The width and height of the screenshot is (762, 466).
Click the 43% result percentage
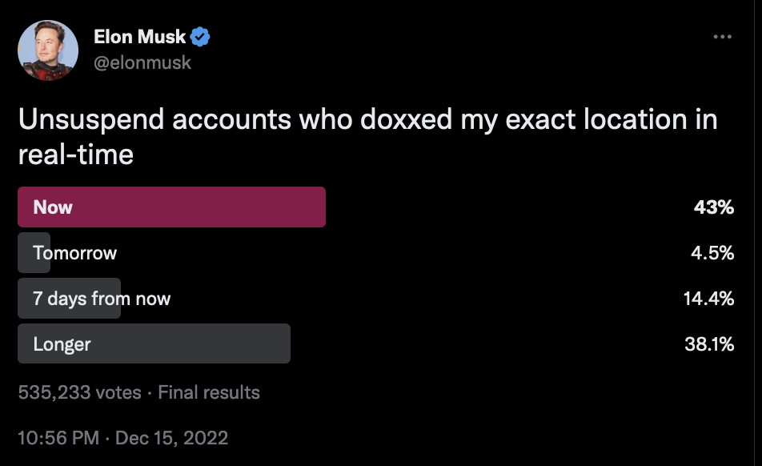713,207
